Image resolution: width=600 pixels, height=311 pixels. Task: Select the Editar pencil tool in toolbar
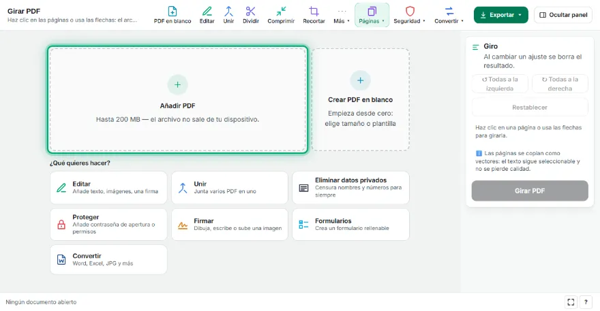207,15
